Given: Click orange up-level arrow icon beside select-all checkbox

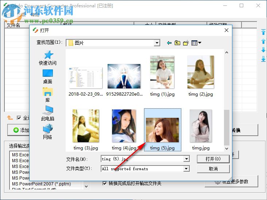Looking at the screenshot, I should (x=10, y=117).
